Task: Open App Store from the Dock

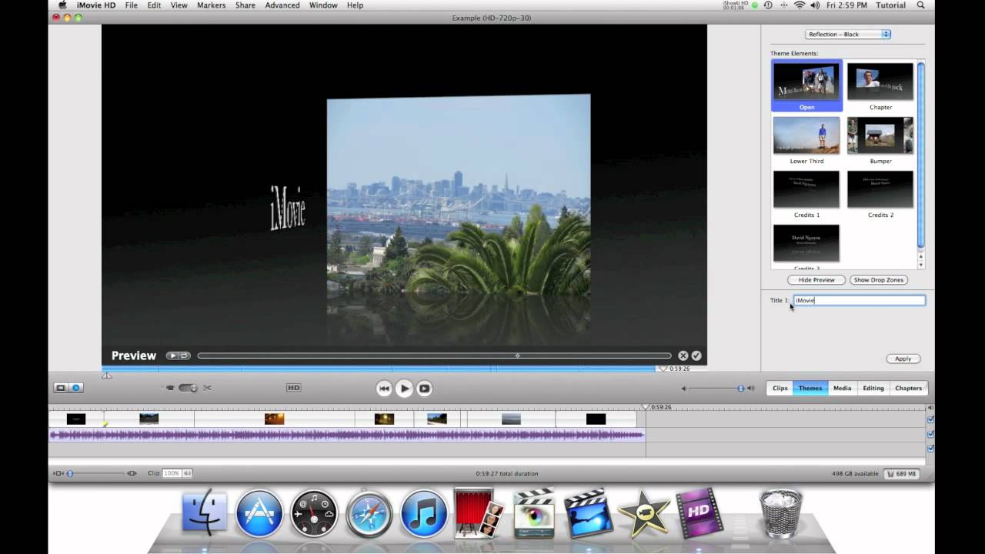Action: tap(259, 513)
